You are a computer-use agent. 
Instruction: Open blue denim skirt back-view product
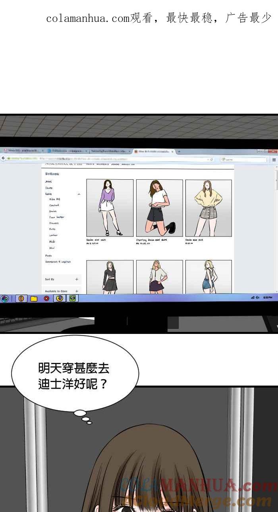coord(208,277)
